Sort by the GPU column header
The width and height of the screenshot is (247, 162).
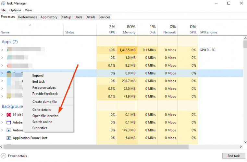[x=188, y=30]
